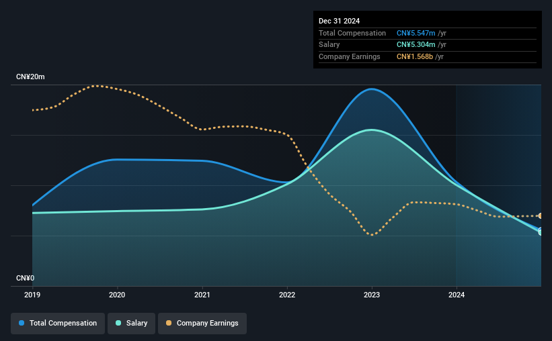This screenshot has height=341, width=552.
Task: Select the 2019 x-axis label
Action: coord(32,295)
